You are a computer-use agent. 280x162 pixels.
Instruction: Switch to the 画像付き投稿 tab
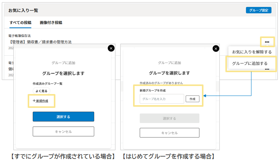(51, 23)
